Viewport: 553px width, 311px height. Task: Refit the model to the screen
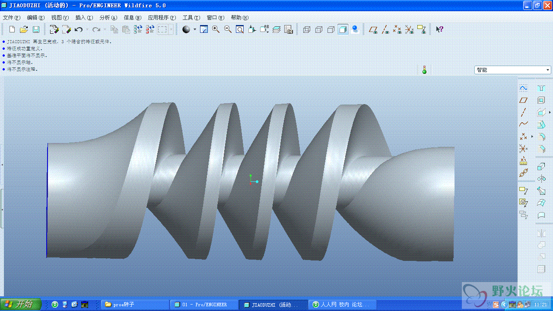pos(240,29)
